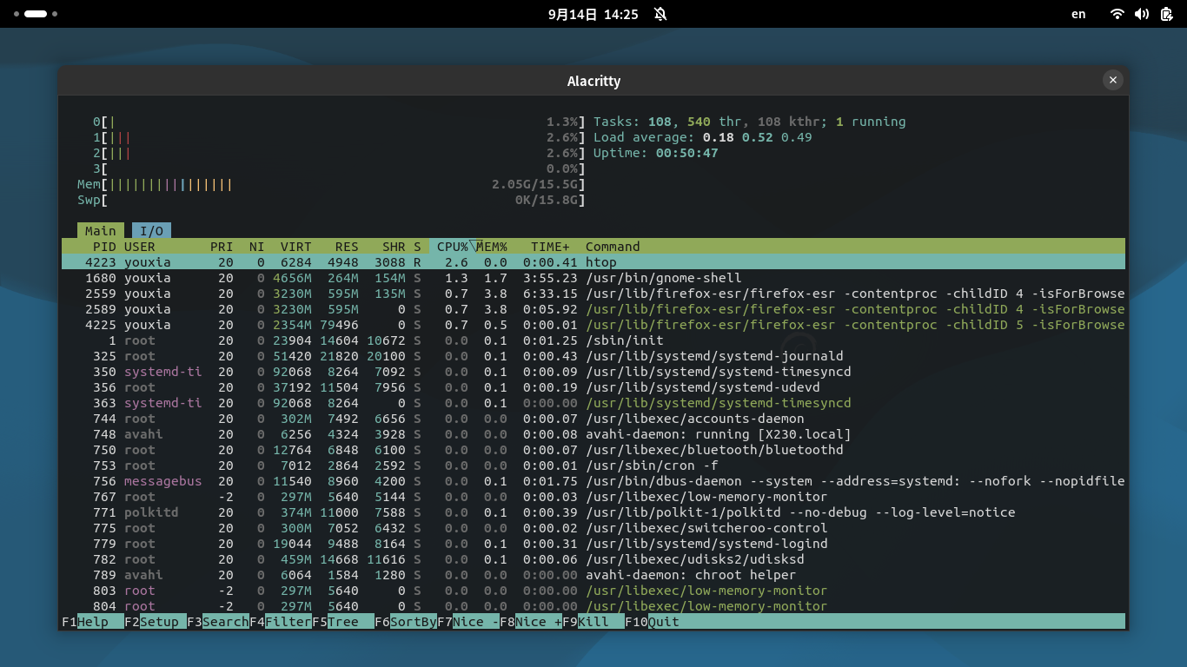Sort by the PRI column header

[x=222, y=247]
